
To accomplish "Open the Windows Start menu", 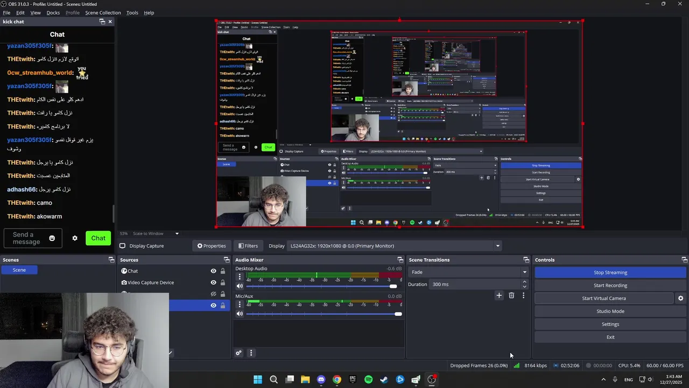I will pos(258,379).
